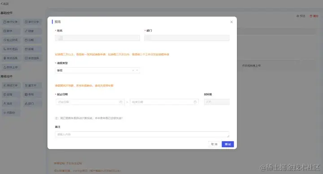
Task: Select the 级联 cascade control
Action: pos(11,94)
